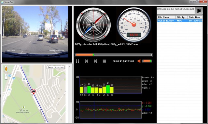Skip to the previous video file
This screenshot has height=124, width=208.
[87, 61]
